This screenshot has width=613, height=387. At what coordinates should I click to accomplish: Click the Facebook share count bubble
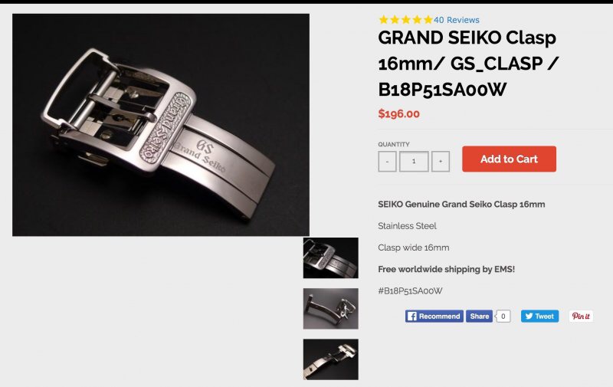[503, 316]
